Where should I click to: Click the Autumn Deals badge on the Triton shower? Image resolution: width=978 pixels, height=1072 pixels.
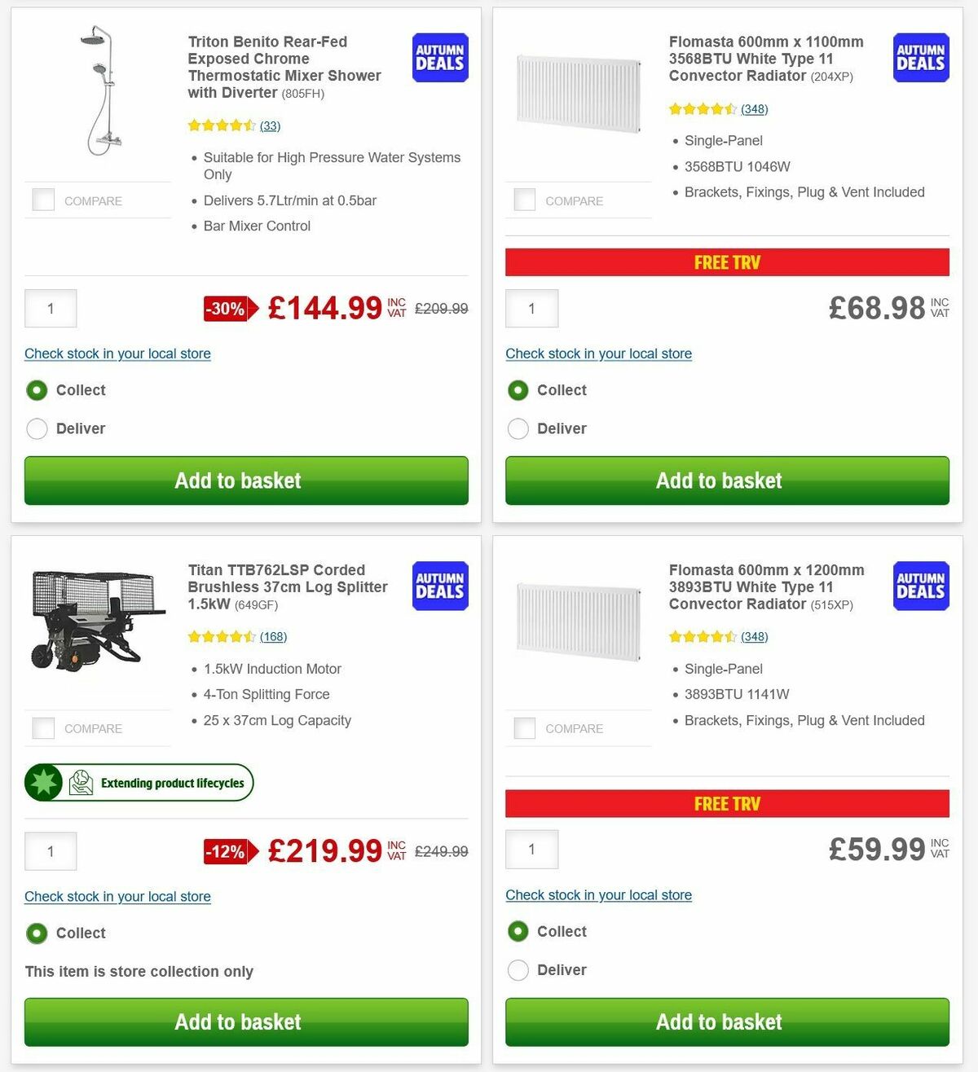coord(439,57)
